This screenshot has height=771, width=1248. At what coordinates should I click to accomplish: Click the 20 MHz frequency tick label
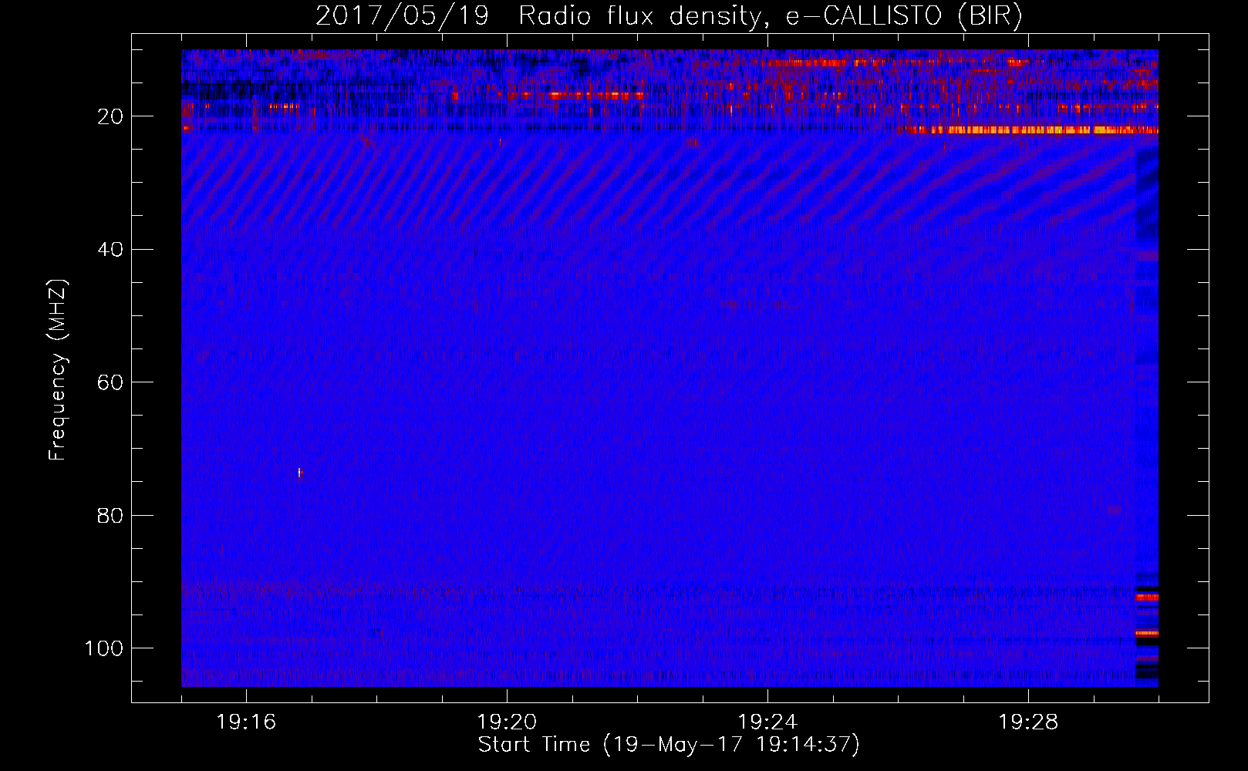coord(110,116)
